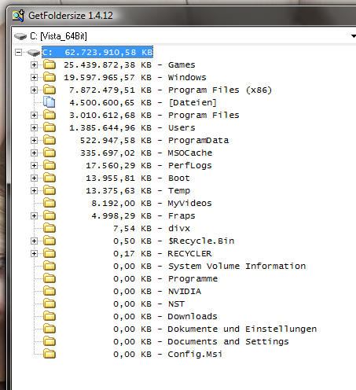Select the 25.439.872,38 KB - Games row
Image resolution: width=356 pixels, height=390 pixels.
[x=130, y=64]
